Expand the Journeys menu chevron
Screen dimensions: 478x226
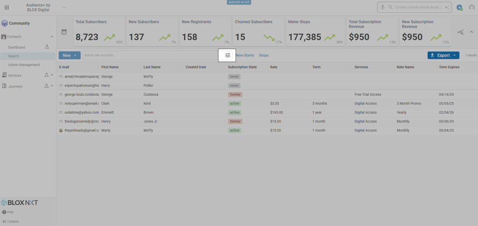pyautogui.click(x=52, y=86)
